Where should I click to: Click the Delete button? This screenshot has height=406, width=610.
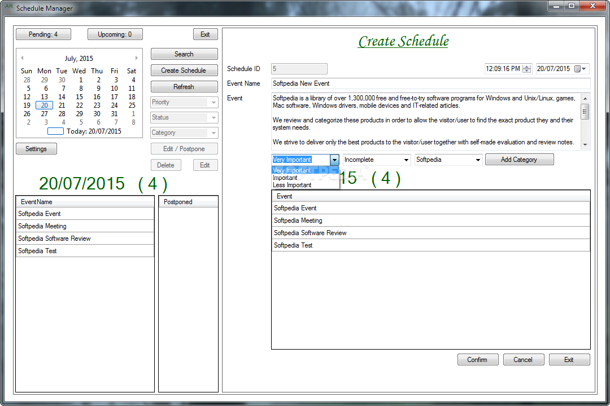[165, 165]
